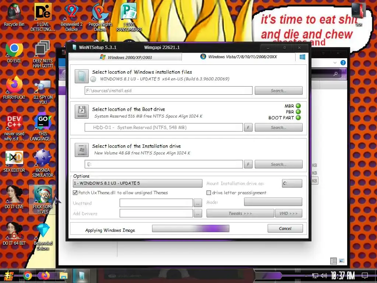This screenshot has width=377, height=283.
Task: Click Search for the Boot drive
Action: pos(279,127)
